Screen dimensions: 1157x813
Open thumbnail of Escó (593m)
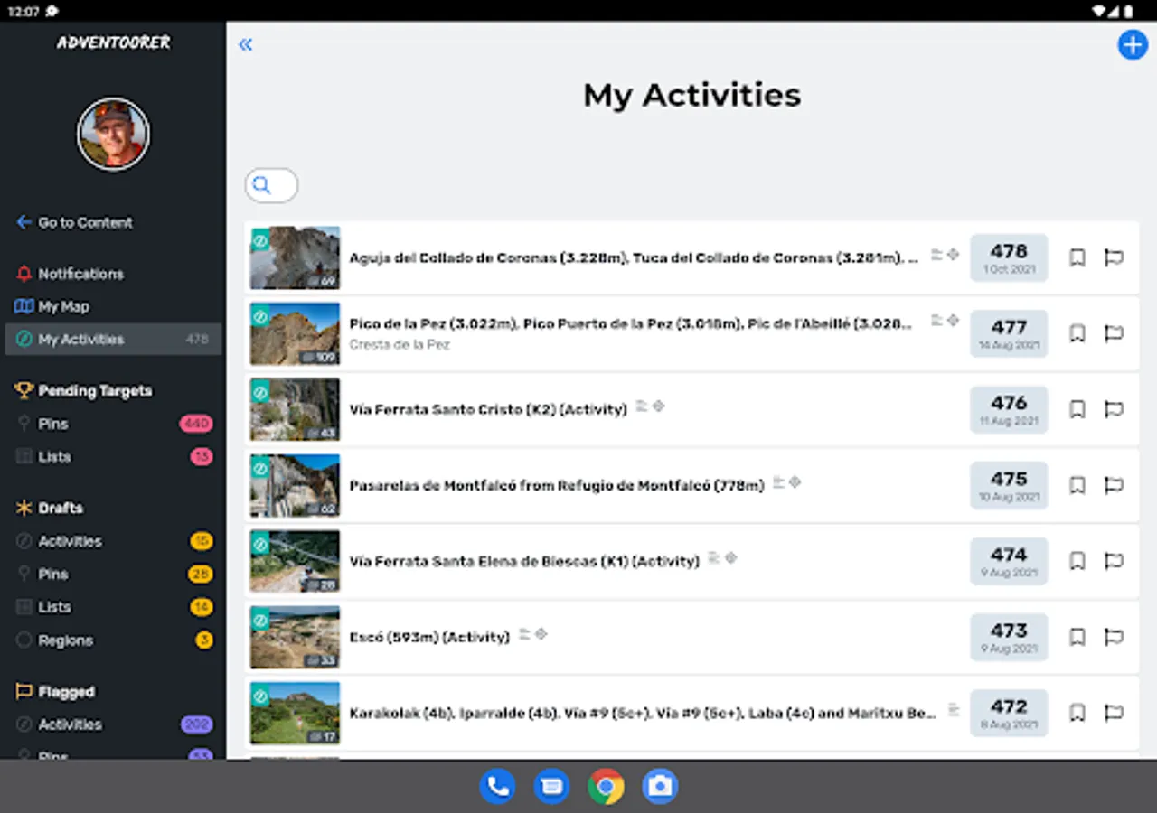point(295,637)
